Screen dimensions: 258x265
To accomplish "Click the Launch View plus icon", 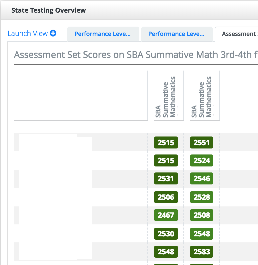I will coord(53,33).
